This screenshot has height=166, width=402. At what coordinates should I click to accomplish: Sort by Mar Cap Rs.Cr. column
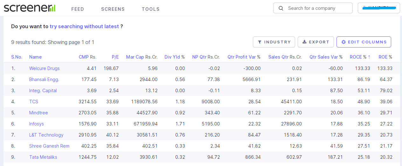(142, 57)
